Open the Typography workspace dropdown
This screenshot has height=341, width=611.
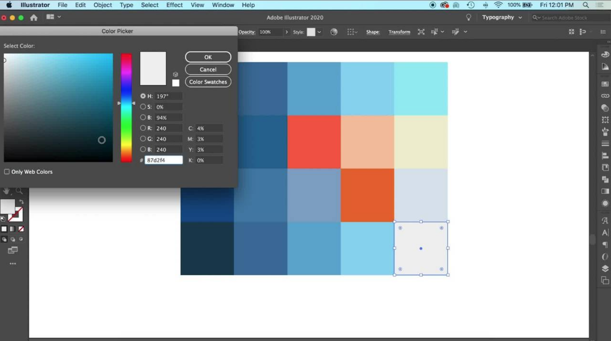pos(502,17)
